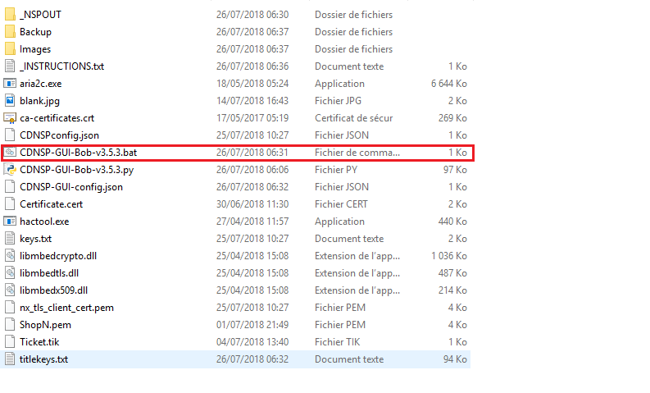Select the _NSPOUT folder icon

10,15
